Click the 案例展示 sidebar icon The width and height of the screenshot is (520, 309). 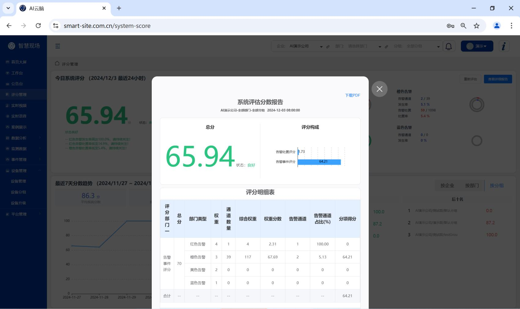point(8,127)
